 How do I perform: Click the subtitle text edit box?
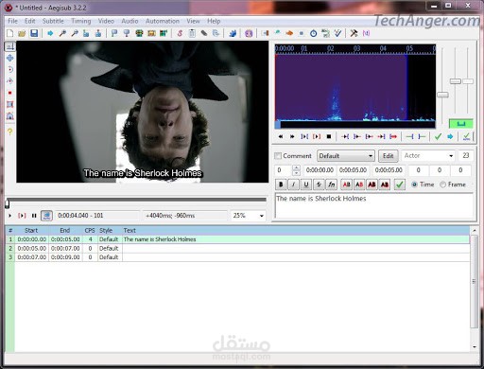(374, 205)
